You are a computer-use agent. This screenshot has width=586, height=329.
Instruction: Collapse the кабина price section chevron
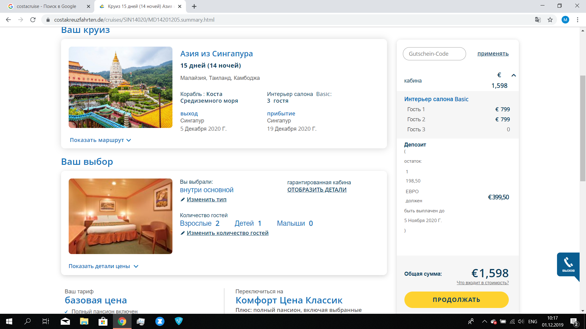click(514, 75)
